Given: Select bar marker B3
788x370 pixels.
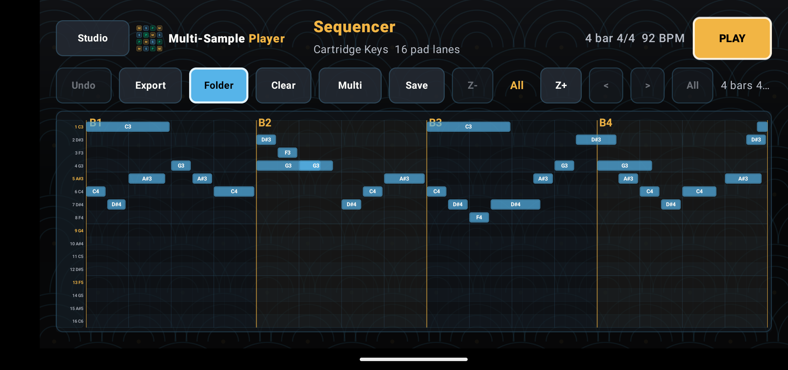Looking at the screenshot, I should (435, 122).
